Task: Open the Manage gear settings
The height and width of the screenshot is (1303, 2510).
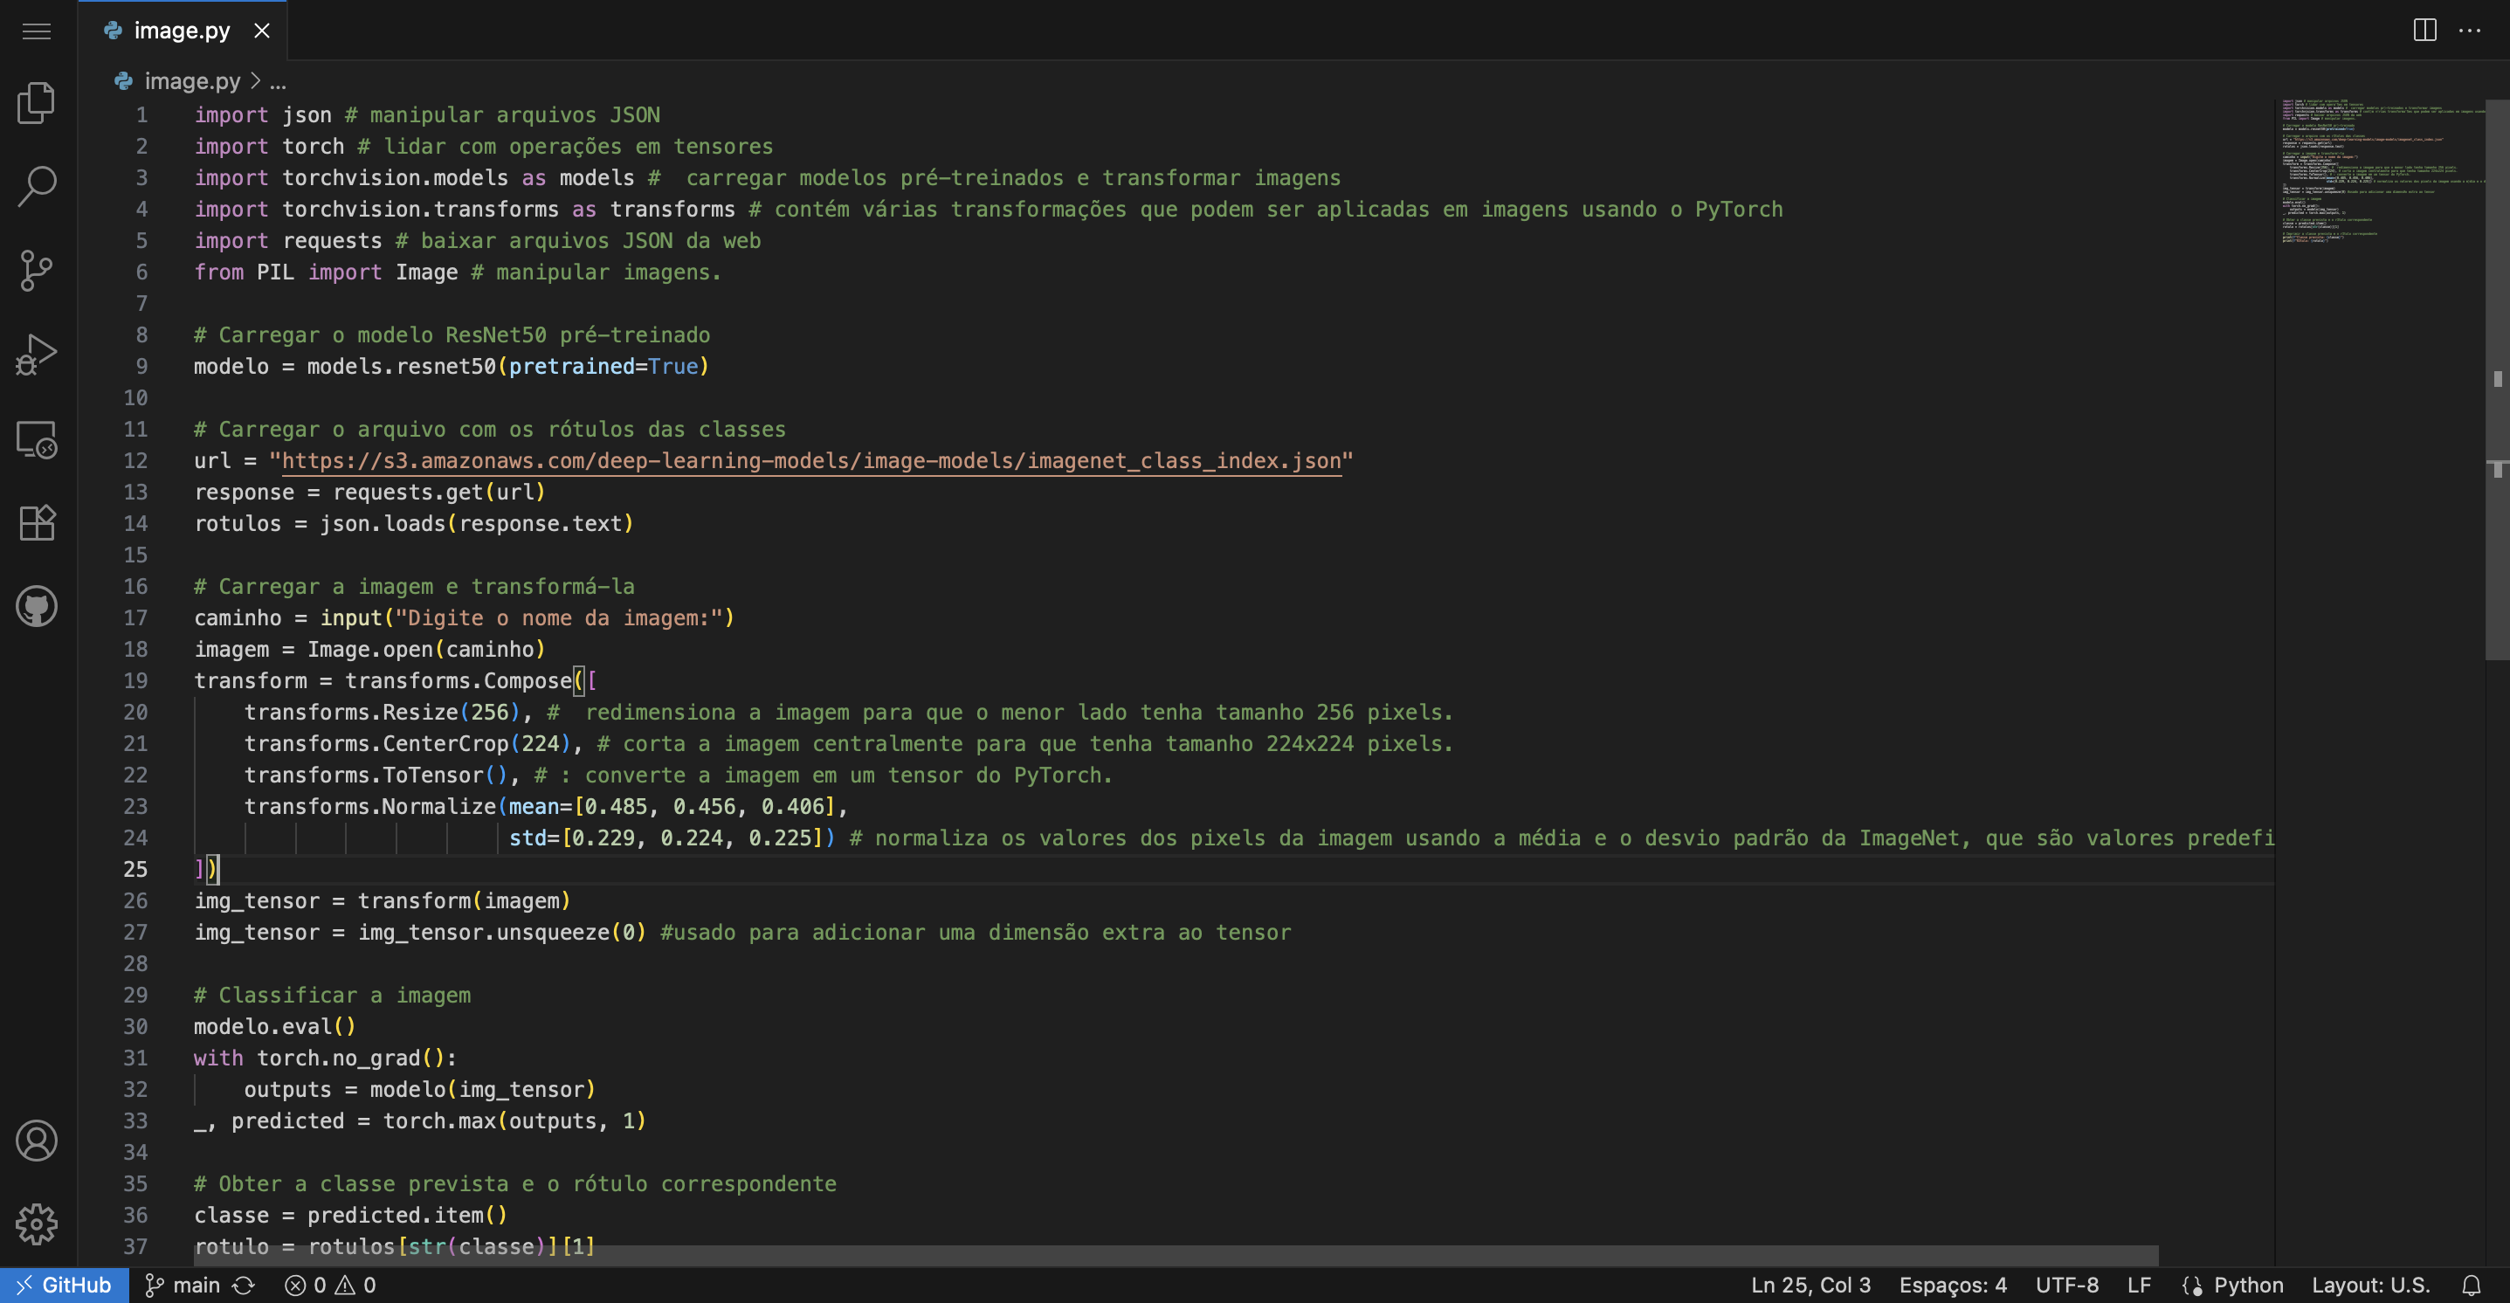Action: click(x=37, y=1224)
